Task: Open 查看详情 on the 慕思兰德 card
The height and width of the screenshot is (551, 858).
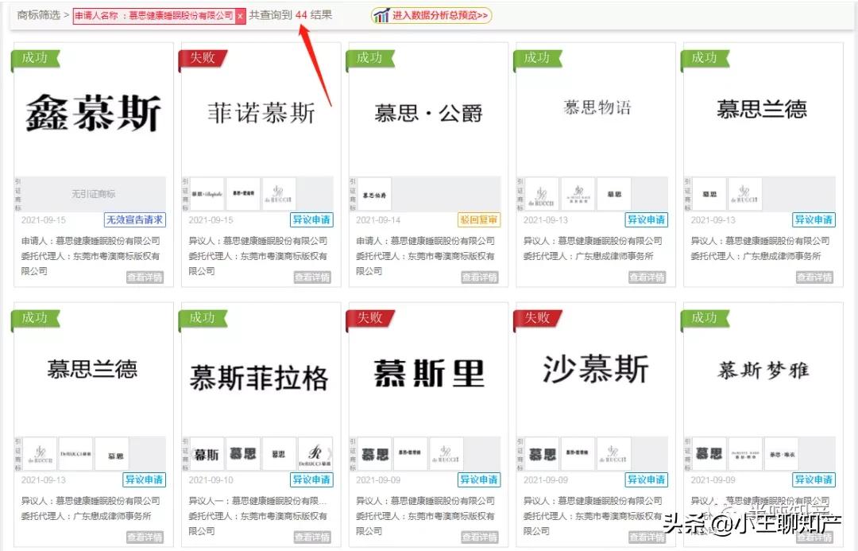Action: coord(814,277)
